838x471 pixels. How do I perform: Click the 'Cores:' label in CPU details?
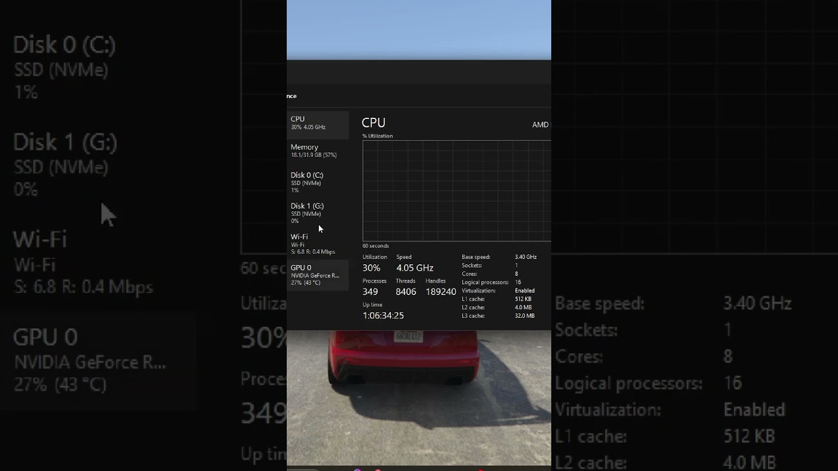coord(469,274)
